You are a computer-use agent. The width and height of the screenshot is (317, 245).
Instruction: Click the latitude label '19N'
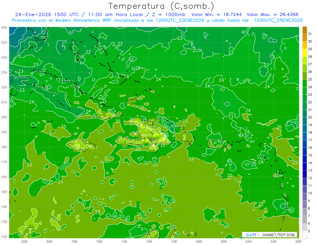point(4,132)
